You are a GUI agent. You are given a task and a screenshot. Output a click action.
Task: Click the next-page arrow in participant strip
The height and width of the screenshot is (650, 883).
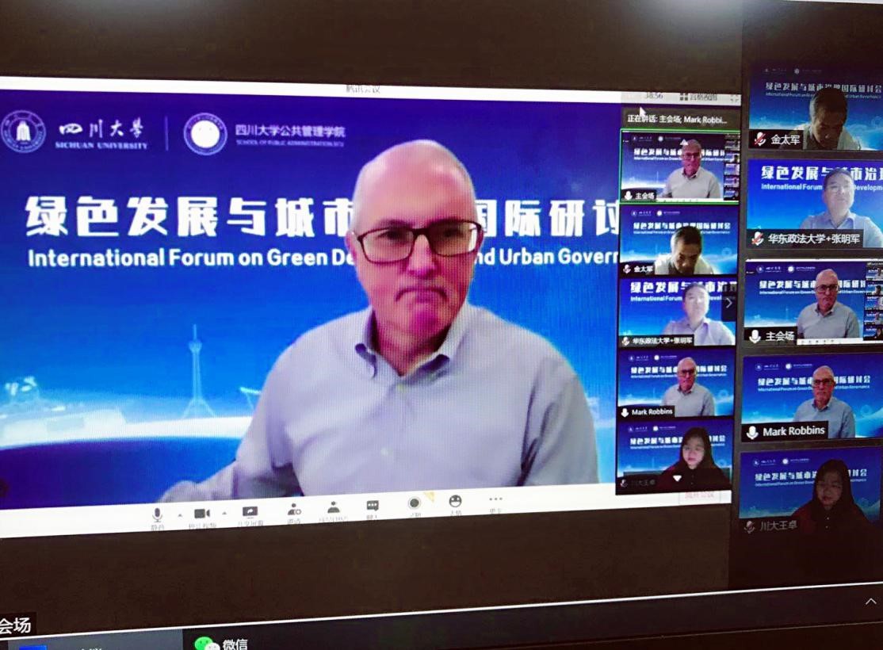pyautogui.click(x=728, y=304)
